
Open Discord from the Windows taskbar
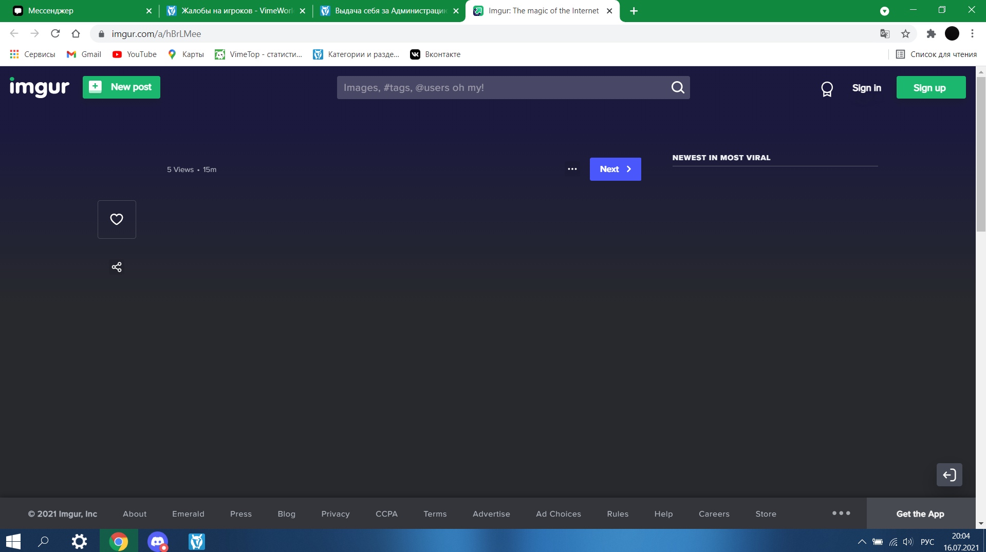coord(158,541)
